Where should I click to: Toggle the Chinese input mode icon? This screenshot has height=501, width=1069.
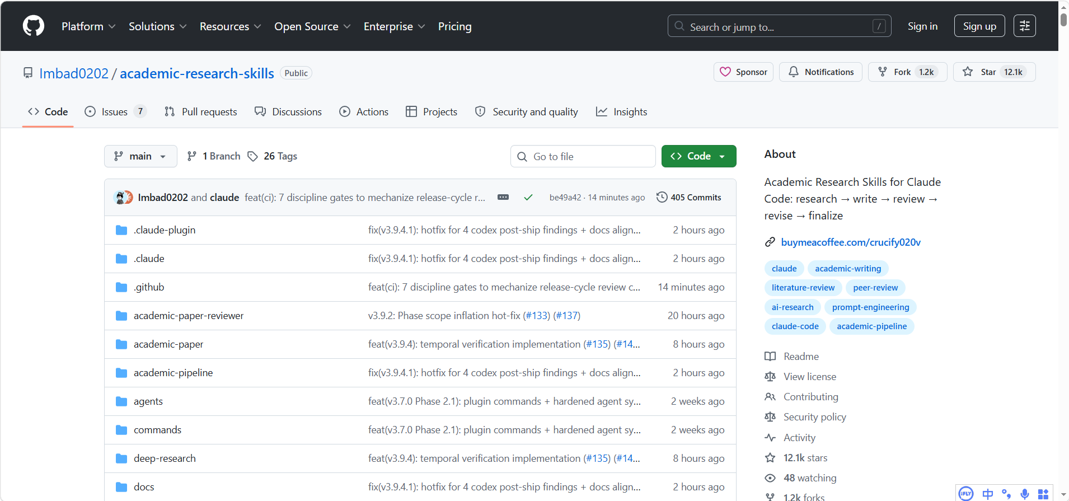pyautogui.click(x=987, y=494)
